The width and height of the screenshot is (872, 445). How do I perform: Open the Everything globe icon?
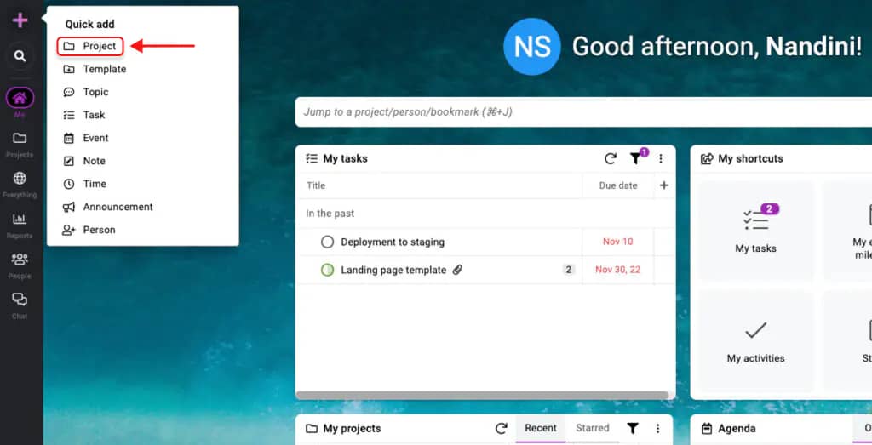click(x=20, y=183)
